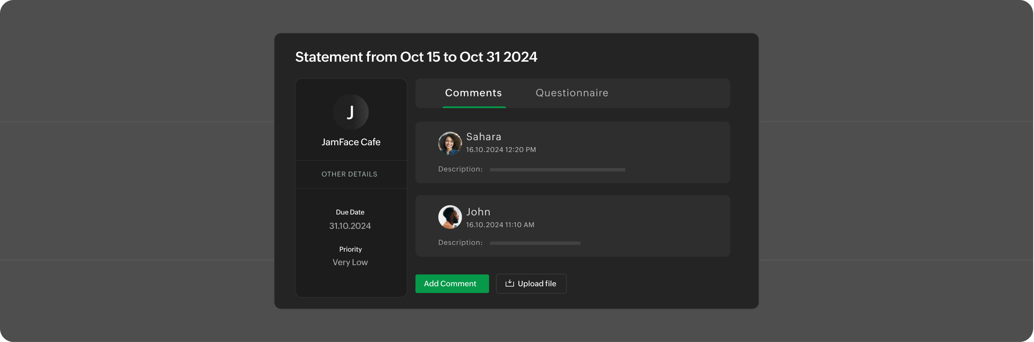Click the upload icon in Upload file button

tap(509, 283)
